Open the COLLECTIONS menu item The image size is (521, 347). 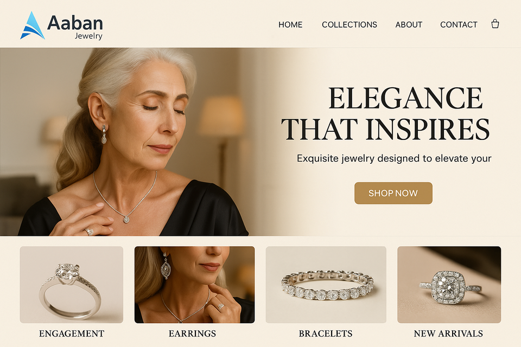tap(349, 24)
